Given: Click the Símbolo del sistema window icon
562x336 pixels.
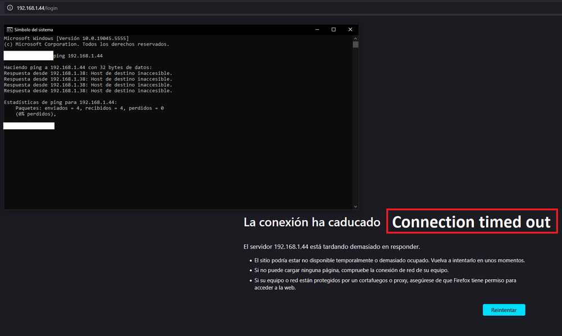Looking at the screenshot, I should click(x=10, y=29).
